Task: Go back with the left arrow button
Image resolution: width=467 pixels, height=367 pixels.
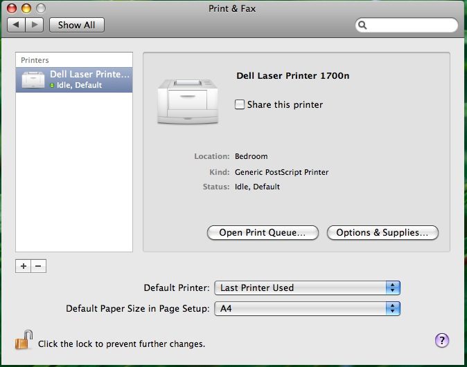Action: click(x=17, y=25)
